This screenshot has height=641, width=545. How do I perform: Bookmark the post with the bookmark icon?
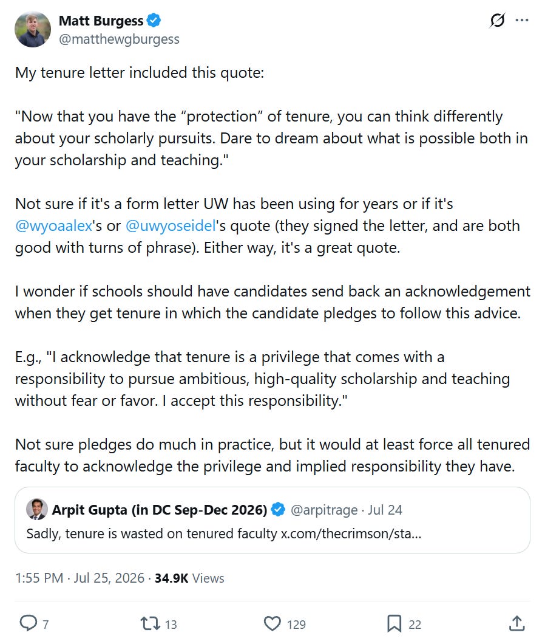394,623
